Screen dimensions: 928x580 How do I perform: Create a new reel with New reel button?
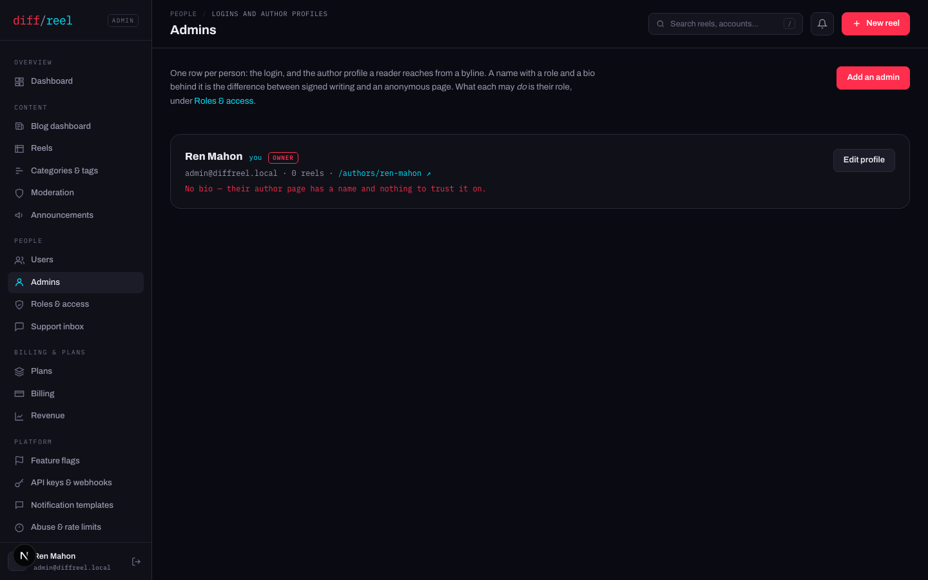(x=876, y=24)
